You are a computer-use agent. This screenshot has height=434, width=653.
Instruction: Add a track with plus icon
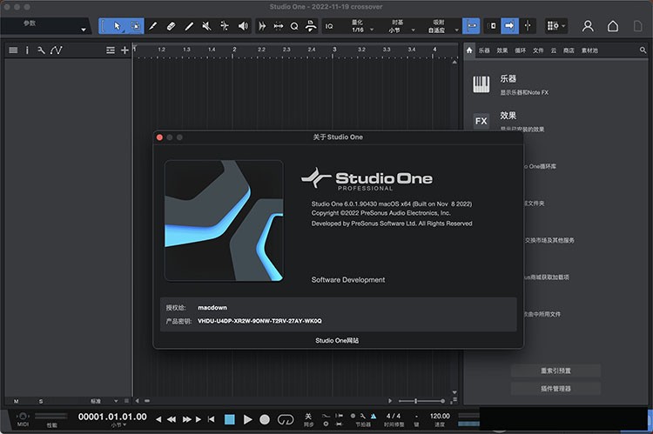(125, 50)
